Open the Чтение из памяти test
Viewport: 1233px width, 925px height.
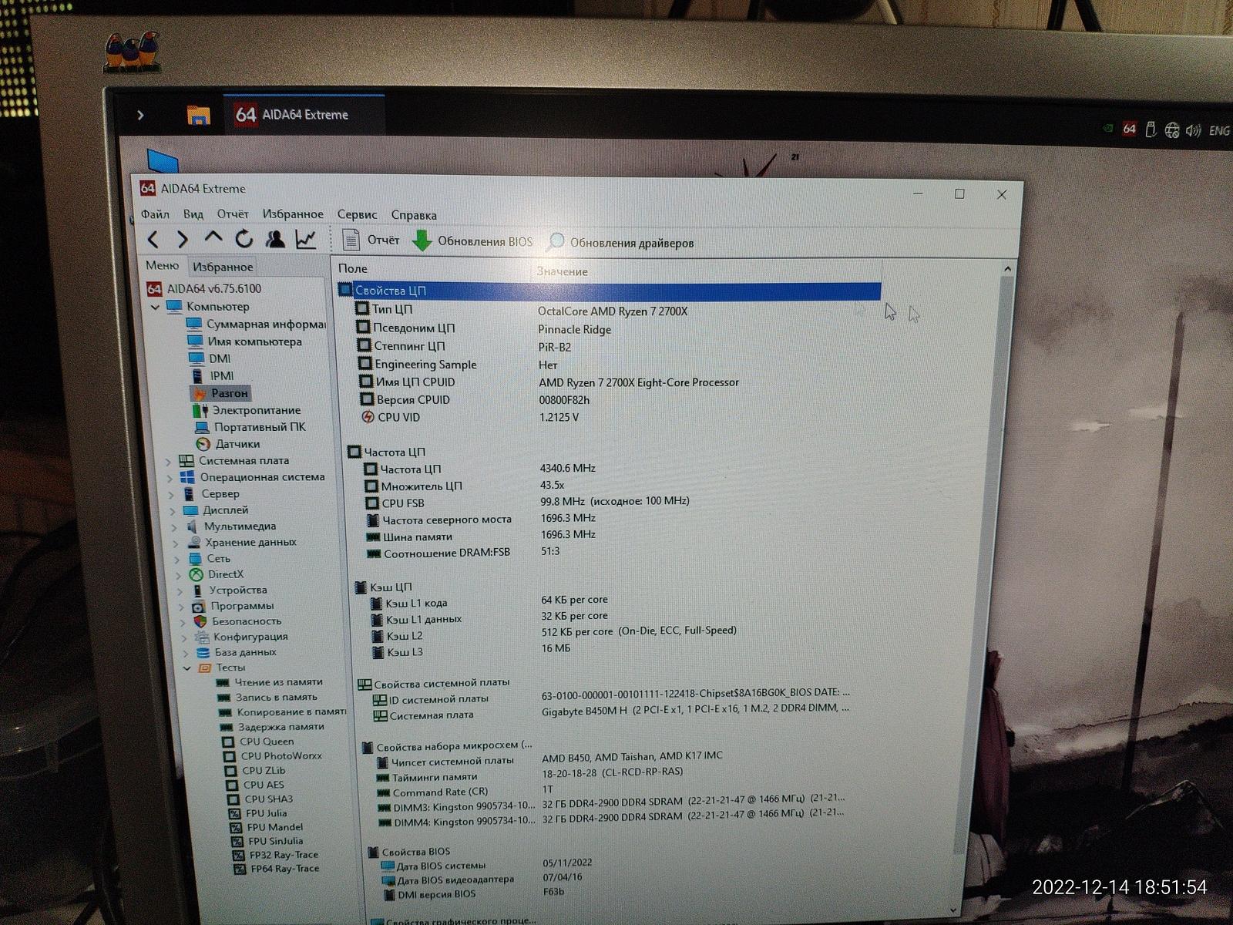pos(270,682)
